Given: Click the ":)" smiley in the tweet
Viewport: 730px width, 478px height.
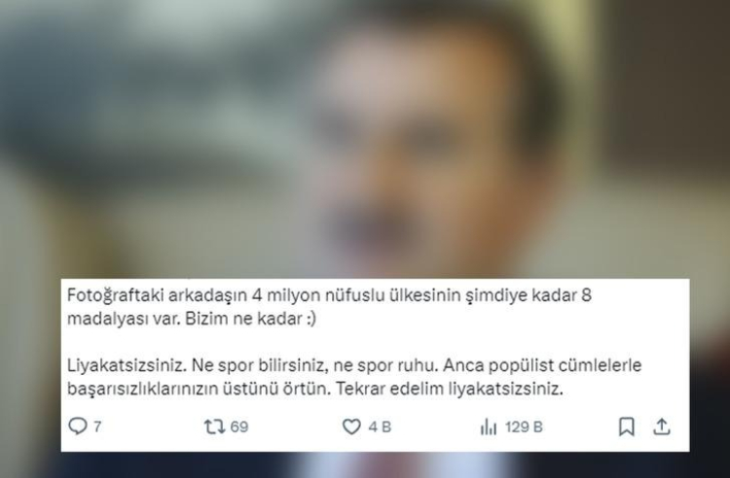Looking at the screenshot, I should click(310, 319).
